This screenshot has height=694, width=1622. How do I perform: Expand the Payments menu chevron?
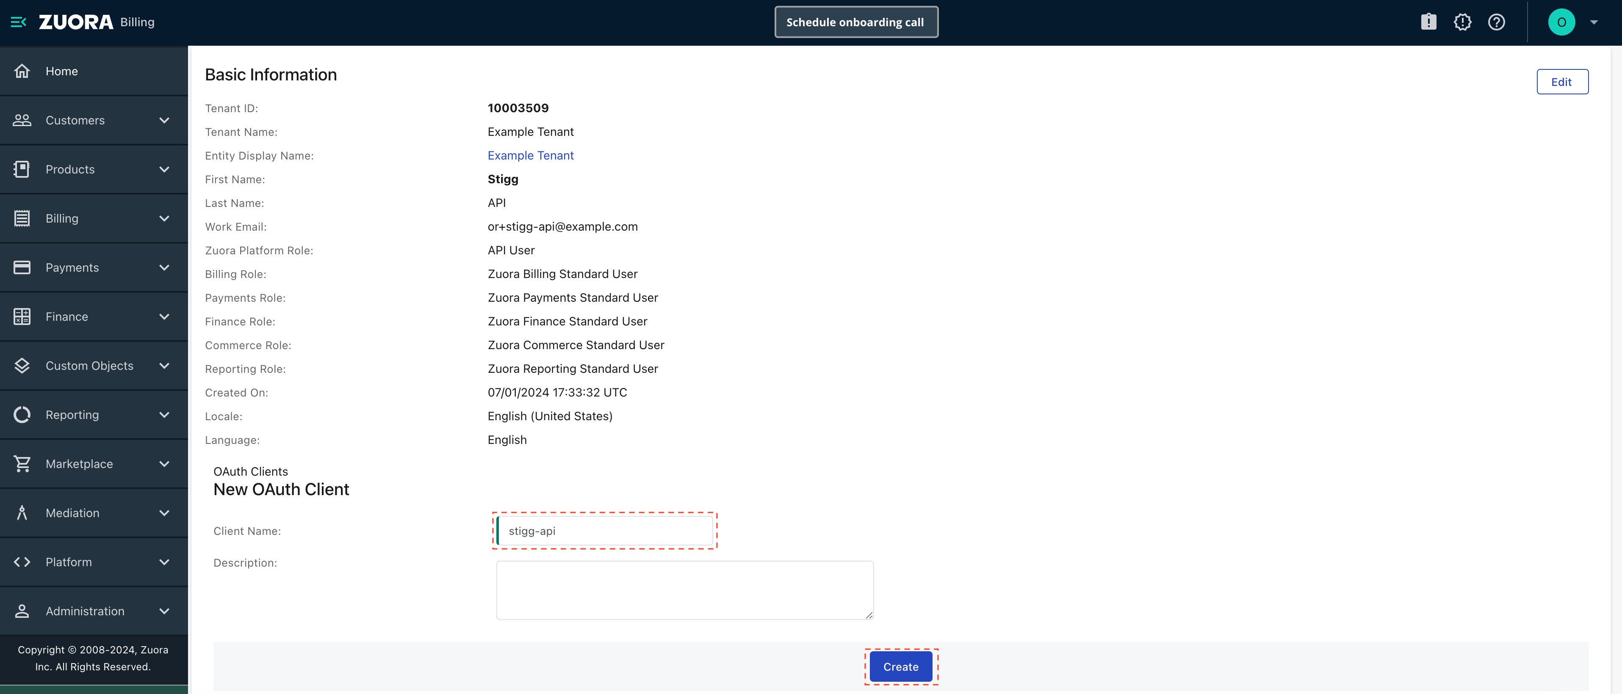164,267
